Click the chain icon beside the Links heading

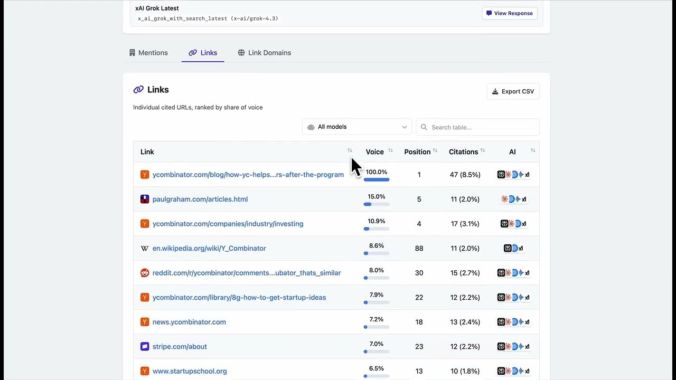tap(138, 90)
